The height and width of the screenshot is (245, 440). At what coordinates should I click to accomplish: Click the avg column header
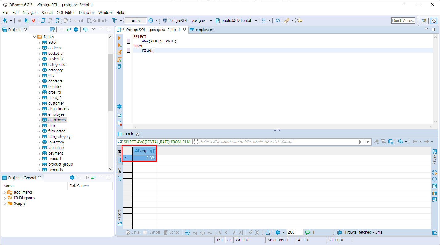144,151
